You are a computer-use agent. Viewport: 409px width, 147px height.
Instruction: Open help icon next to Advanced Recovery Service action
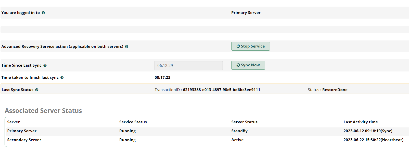tap(127, 47)
